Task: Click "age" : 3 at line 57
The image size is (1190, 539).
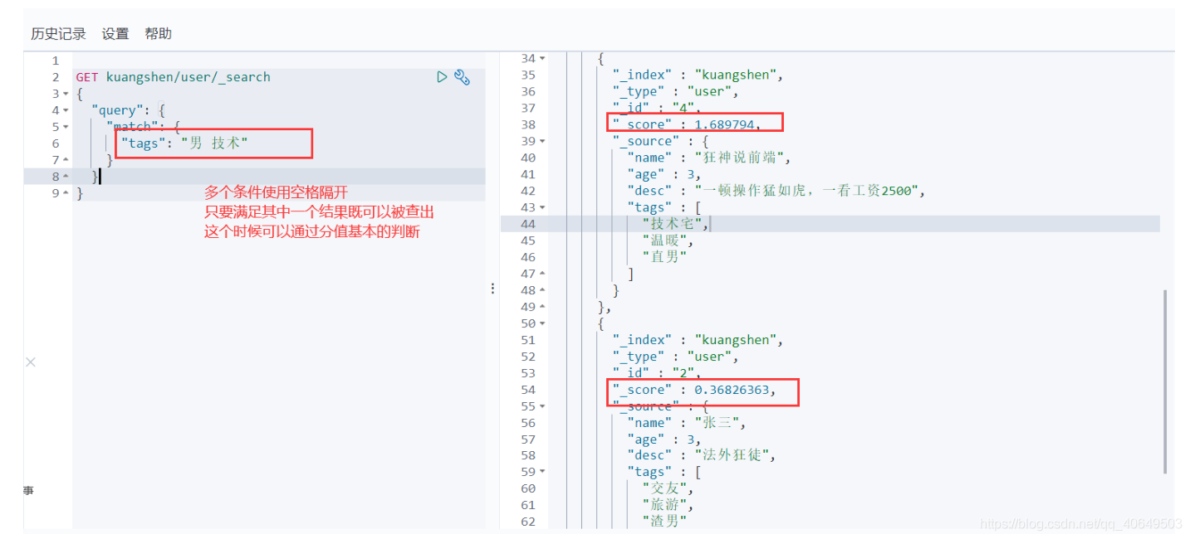Action: [664, 439]
